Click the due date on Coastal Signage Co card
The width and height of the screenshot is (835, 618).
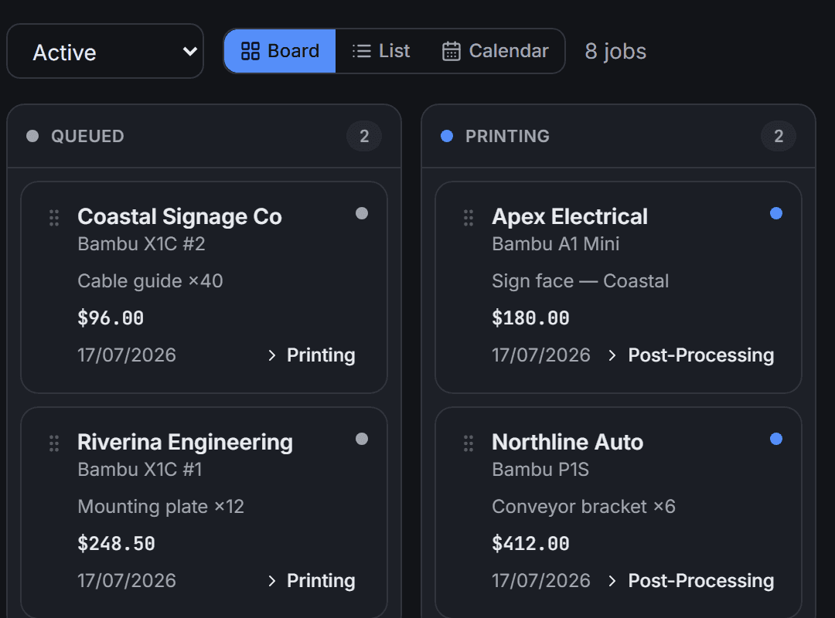[127, 355]
